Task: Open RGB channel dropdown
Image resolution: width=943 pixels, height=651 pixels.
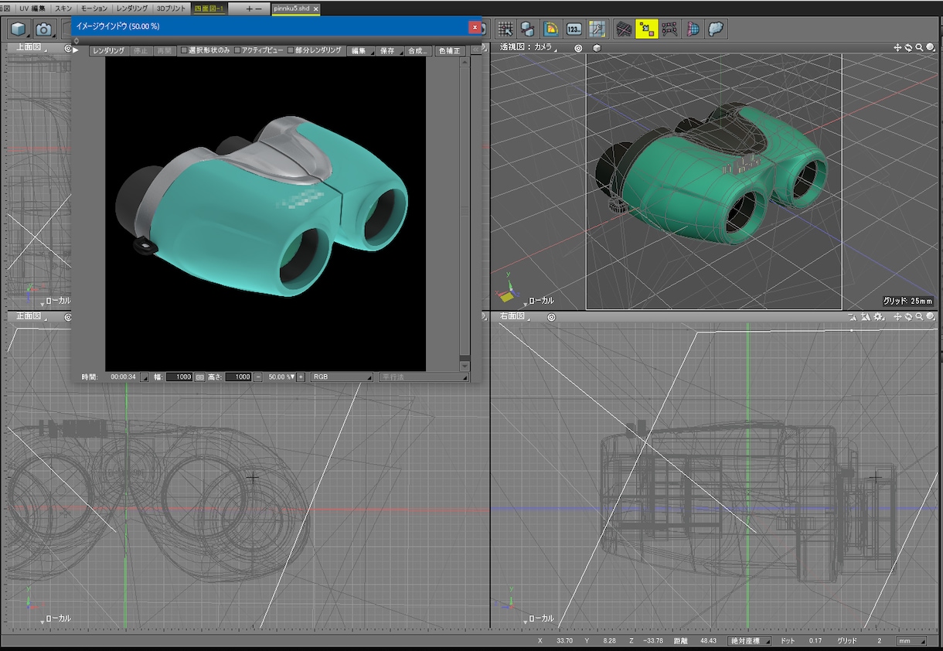Action: point(342,377)
